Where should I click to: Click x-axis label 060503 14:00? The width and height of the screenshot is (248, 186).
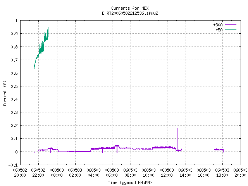coord(185,173)
